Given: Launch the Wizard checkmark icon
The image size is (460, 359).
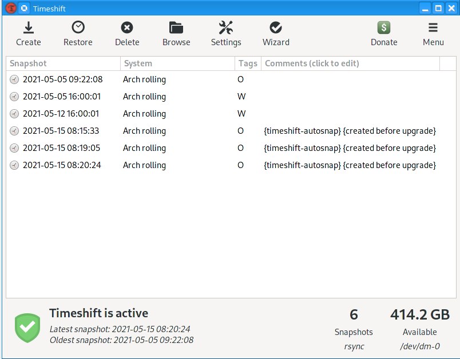Looking at the screenshot, I should click(276, 28).
